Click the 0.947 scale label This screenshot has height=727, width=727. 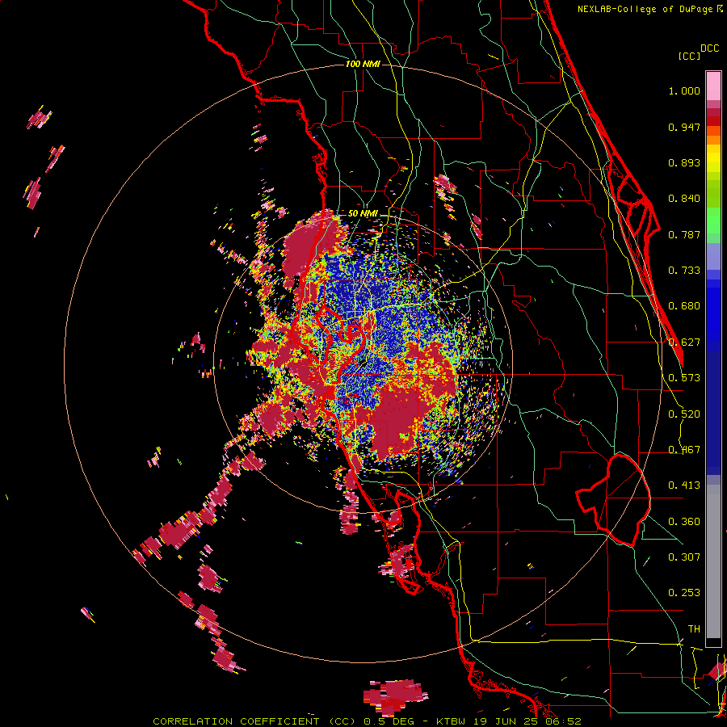pyautogui.click(x=684, y=127)
